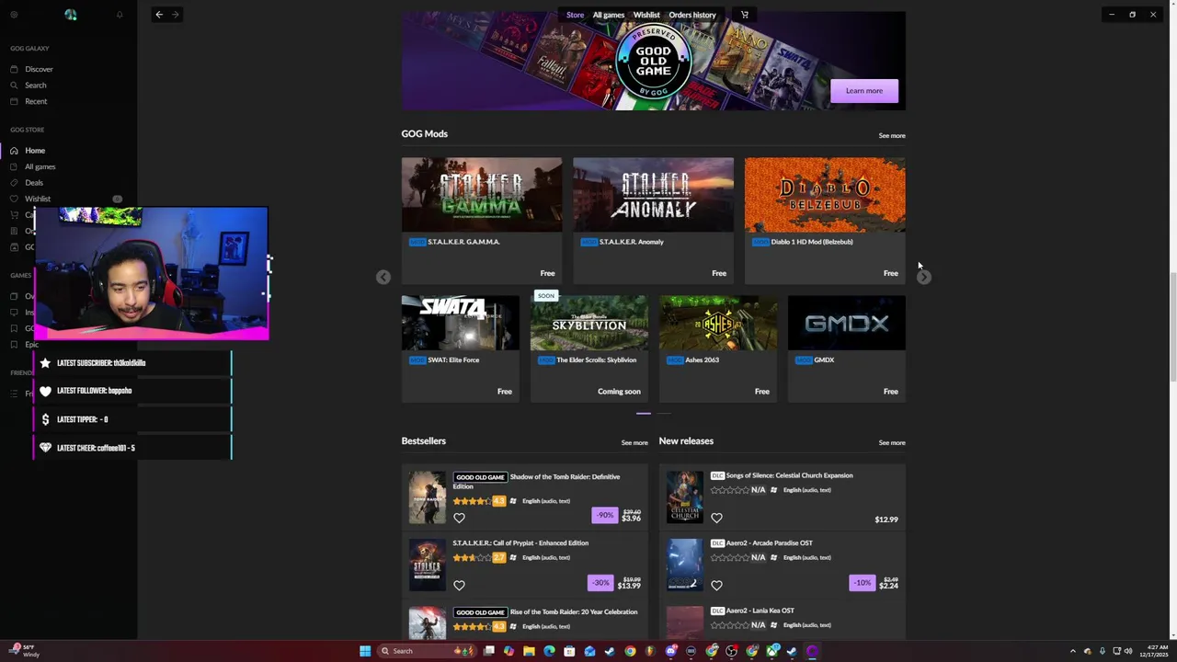Viewport: 1177px width, 662px height.
Task: Open the taskbar clock and date
Action: 1154,651
